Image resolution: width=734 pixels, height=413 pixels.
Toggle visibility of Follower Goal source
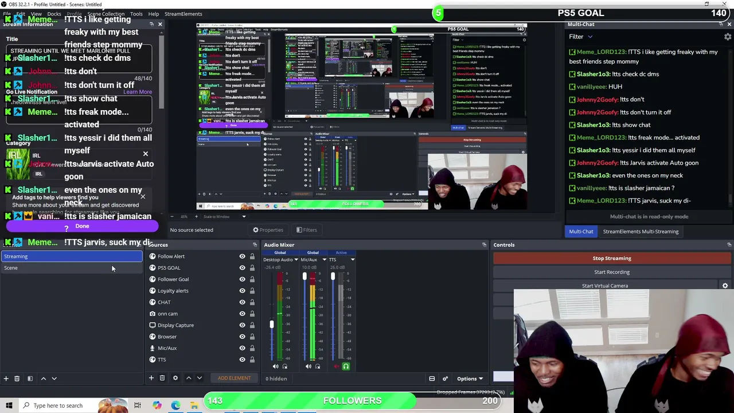(x=242, y=279)
